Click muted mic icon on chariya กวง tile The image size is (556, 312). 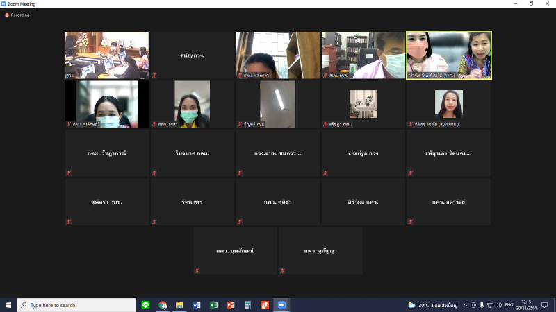point(325,173)
